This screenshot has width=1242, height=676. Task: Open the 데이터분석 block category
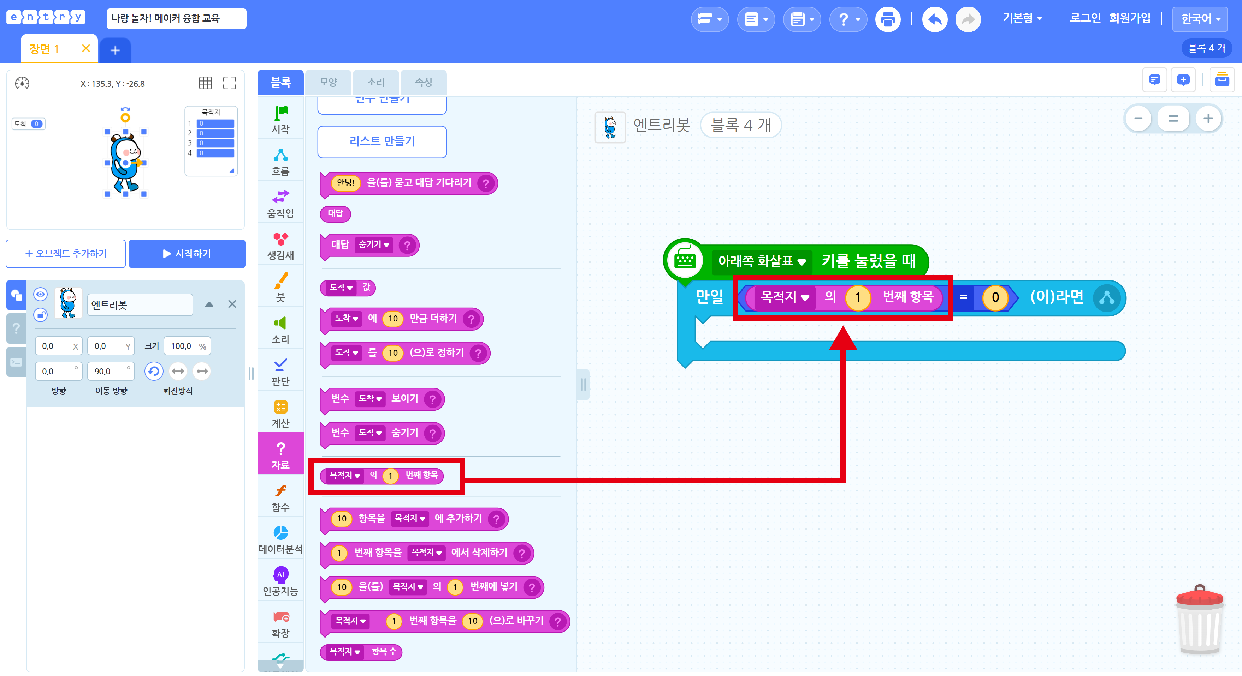pyautogui.click(x=280, y=539)
